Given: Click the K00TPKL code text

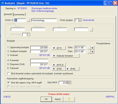Looking at the screenshot, I should point(110,97).
